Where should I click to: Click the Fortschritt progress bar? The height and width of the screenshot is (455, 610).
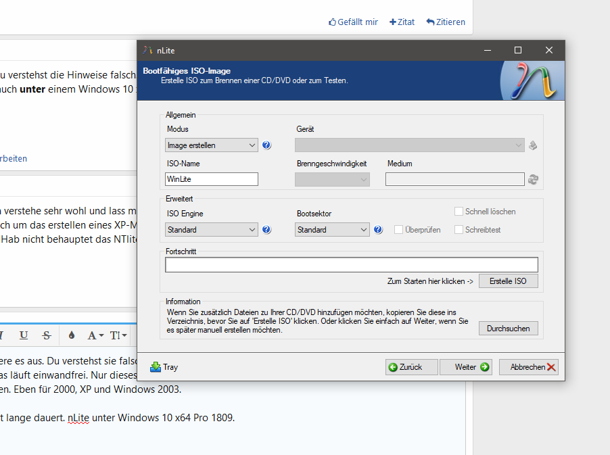coord(352,264)
